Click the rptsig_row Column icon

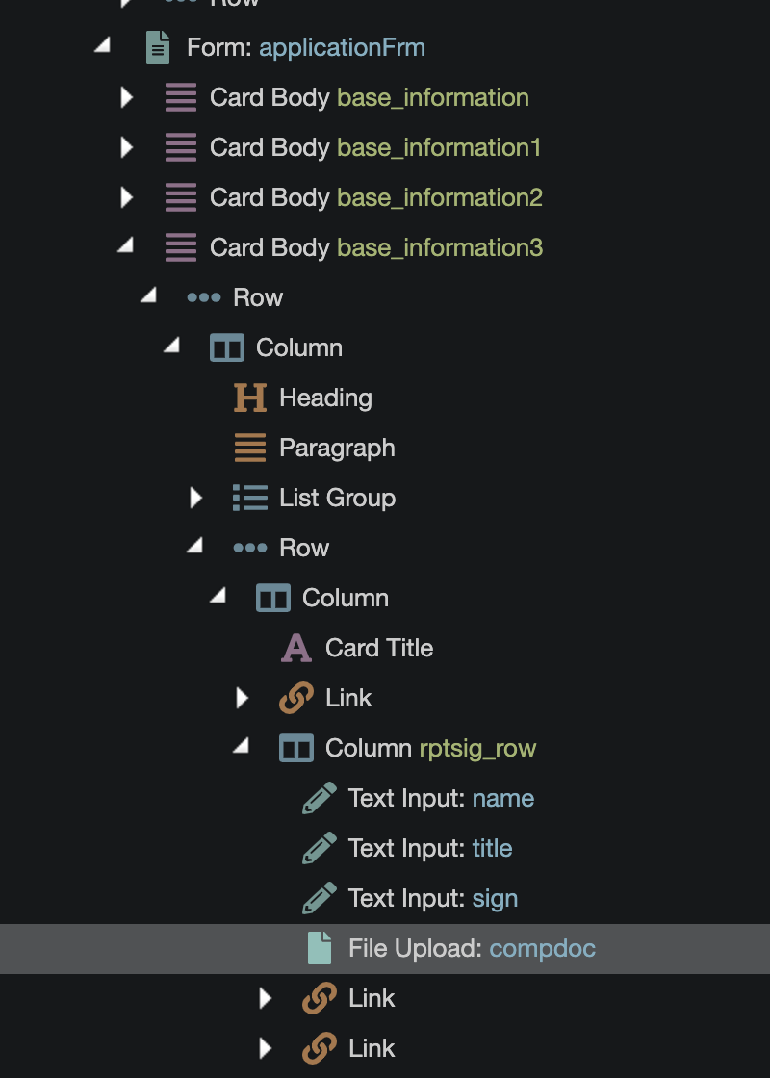pos(296,748)
